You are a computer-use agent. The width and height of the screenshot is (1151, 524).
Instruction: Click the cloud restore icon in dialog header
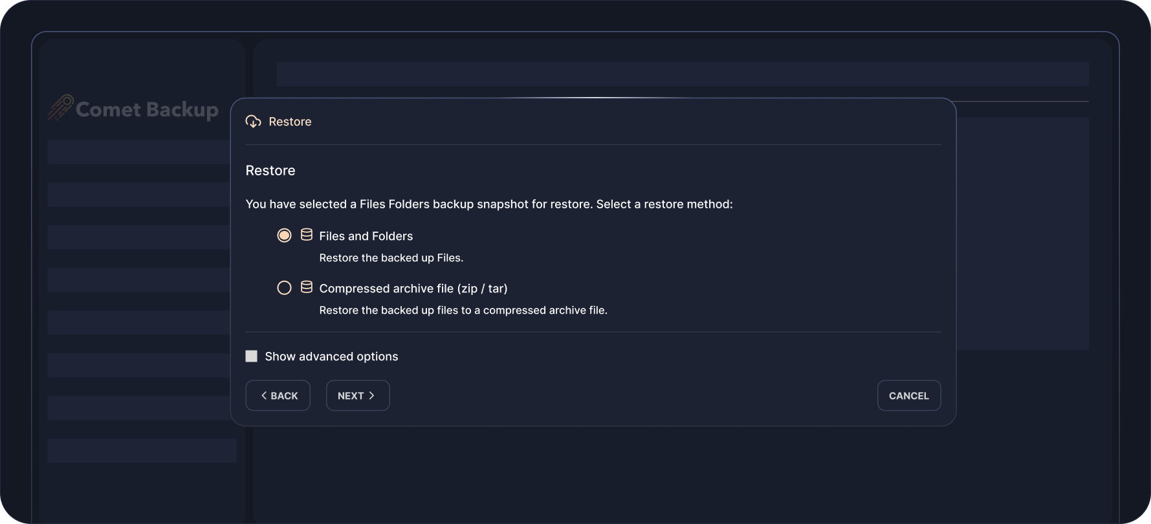pyautogui.click(x=254, y=122)
